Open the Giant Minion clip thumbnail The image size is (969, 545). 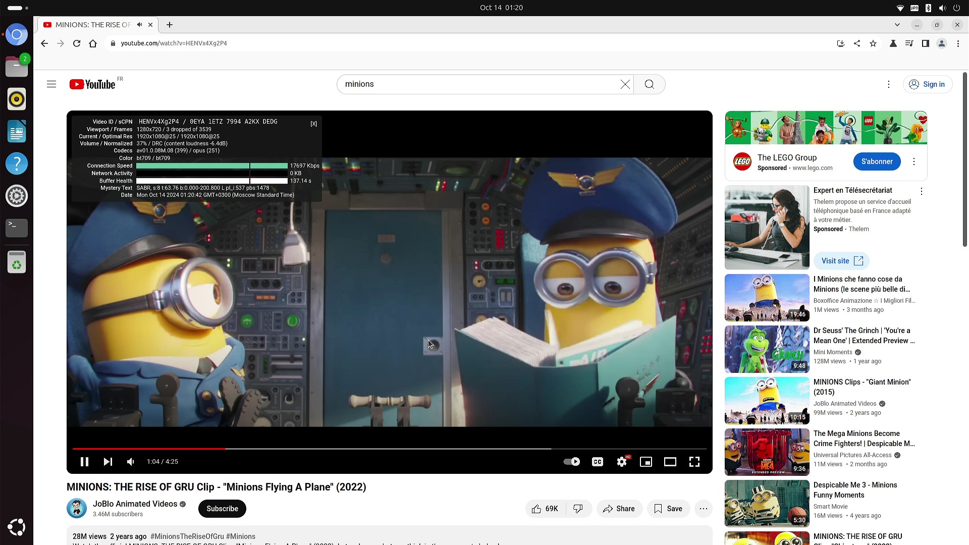(x=767, y=401)
